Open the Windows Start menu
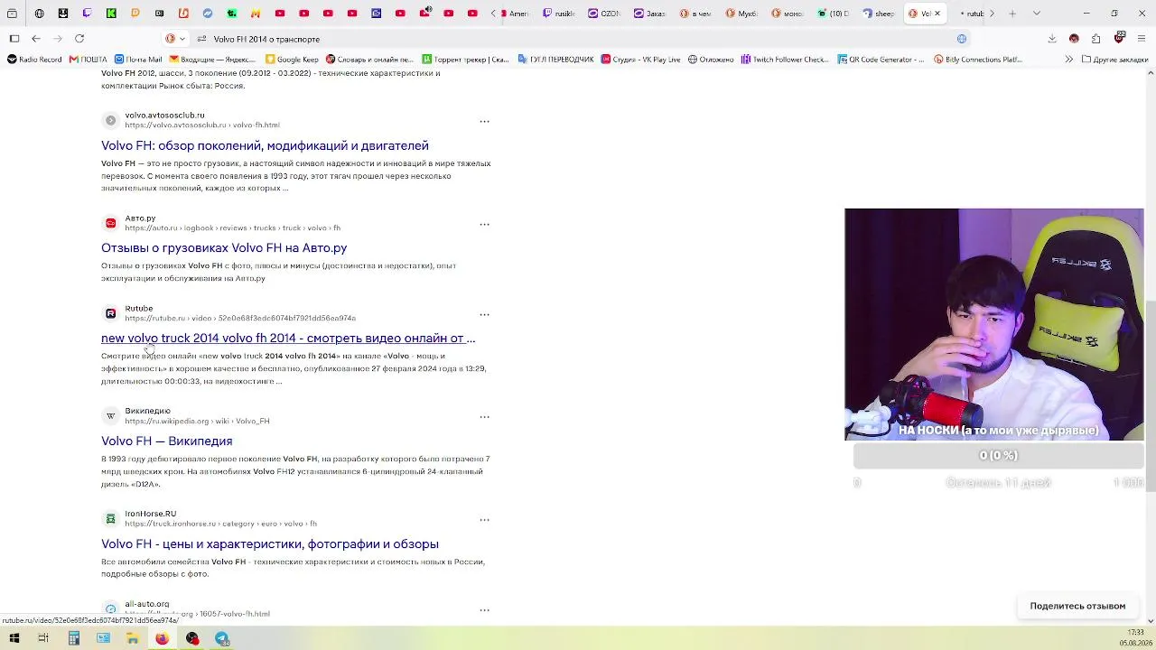The width and height of the screenshot is (1156, 650). 14,638
